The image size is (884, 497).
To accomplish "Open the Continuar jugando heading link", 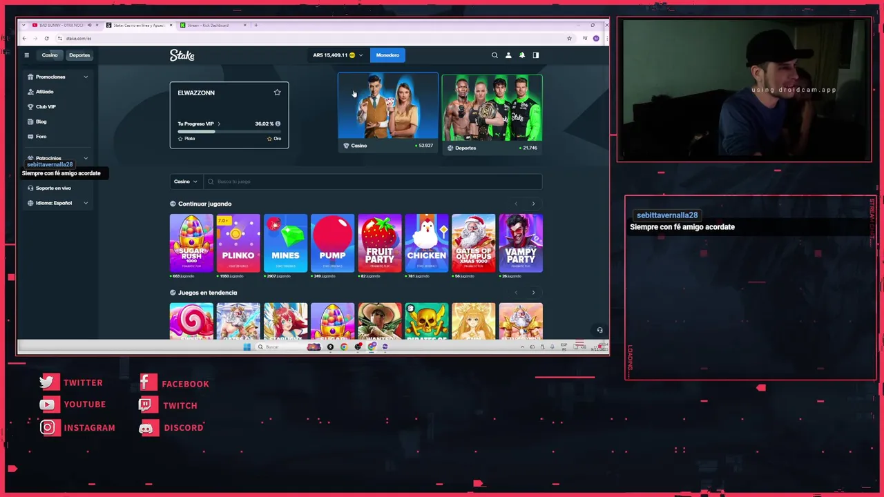I will click(x=204, y=204).
